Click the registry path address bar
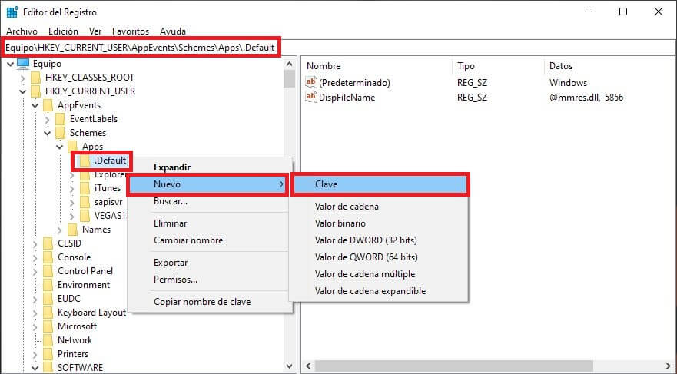The height and width of the screenshot is (374, 677). [338, 48]
